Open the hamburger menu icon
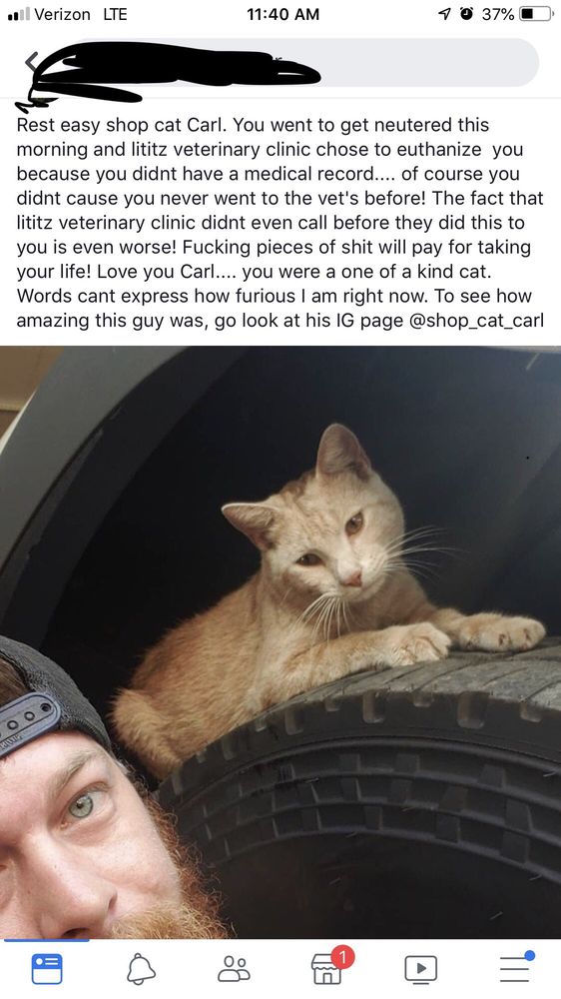Screen dimensions: 561x999 click(514, 968)
